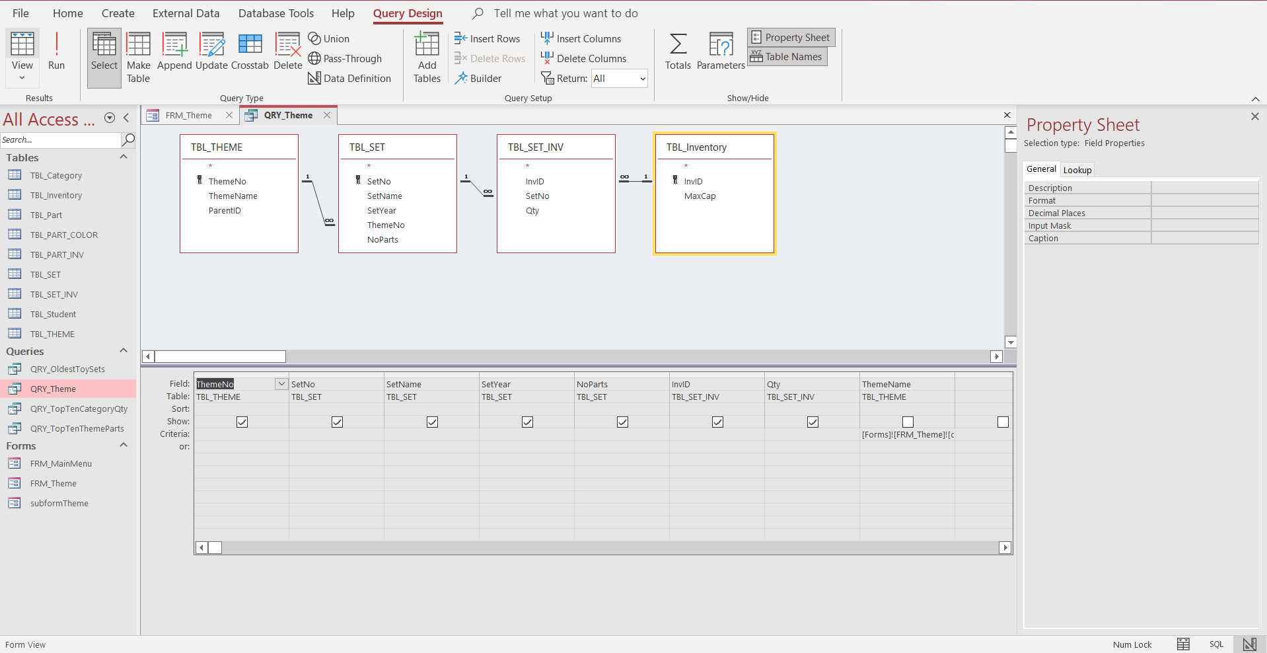
Task: Run the query
Action: pos(57,53)
